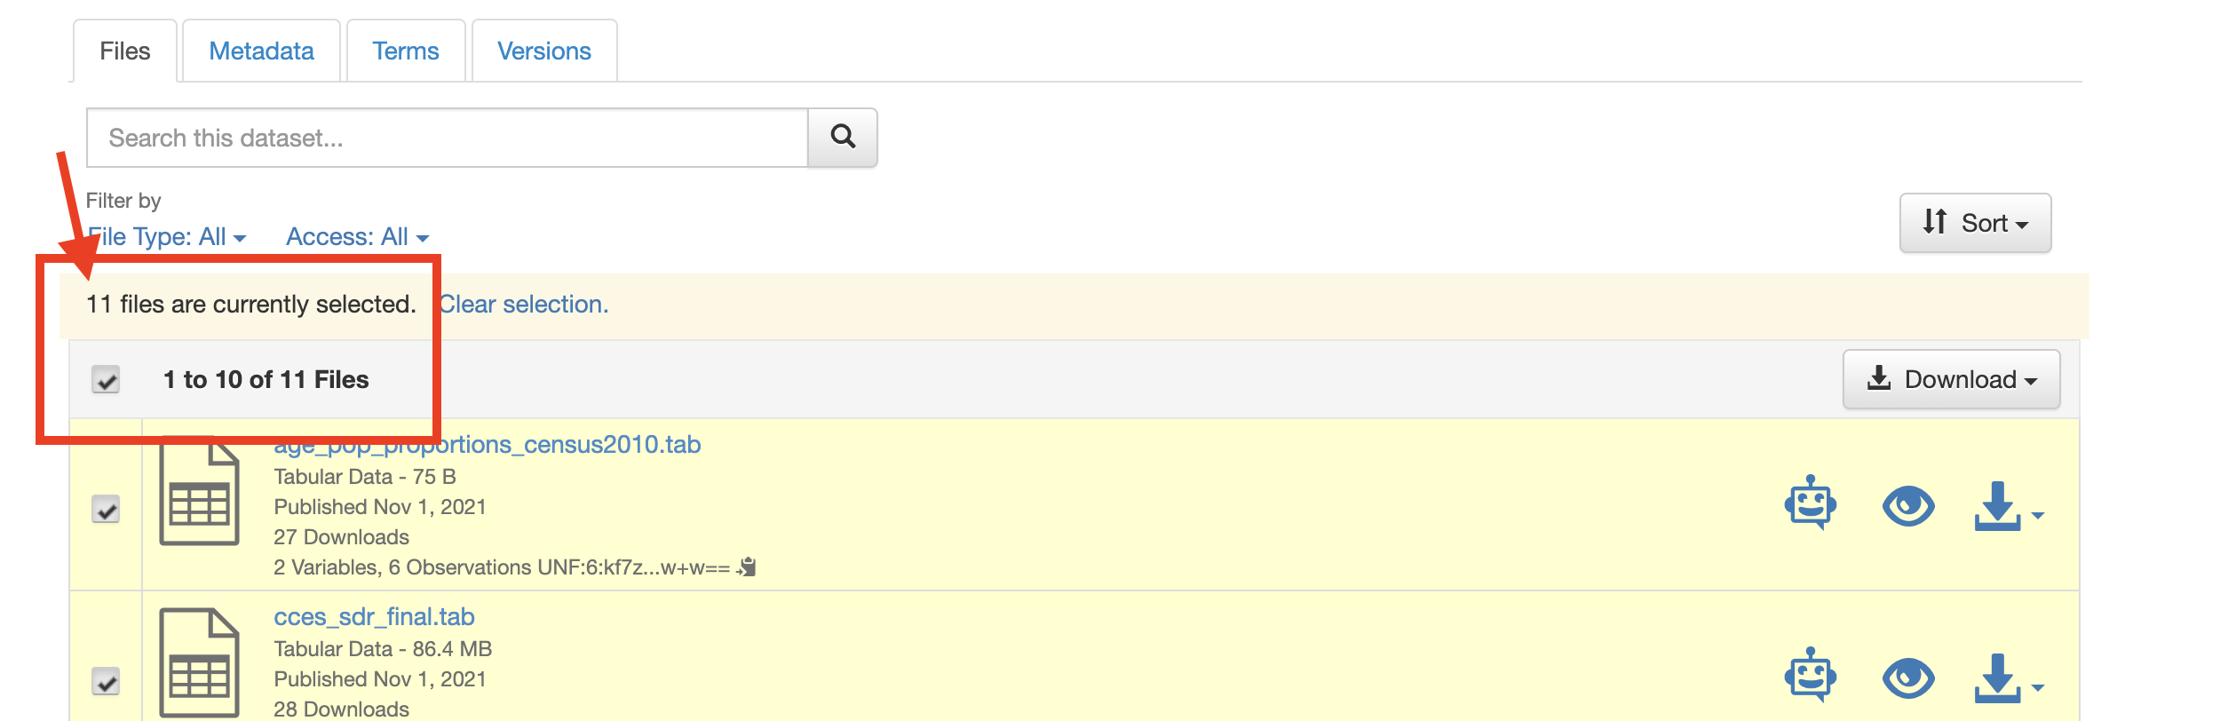Toggle the select-all files checkbox
2220x721 pixels.
pyautogui.click(x=106, y=380)
